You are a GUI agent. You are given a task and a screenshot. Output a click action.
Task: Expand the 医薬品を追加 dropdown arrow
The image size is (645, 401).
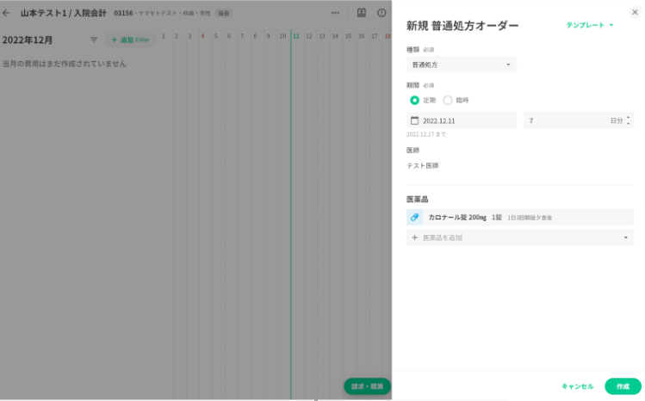coord(626,238)
